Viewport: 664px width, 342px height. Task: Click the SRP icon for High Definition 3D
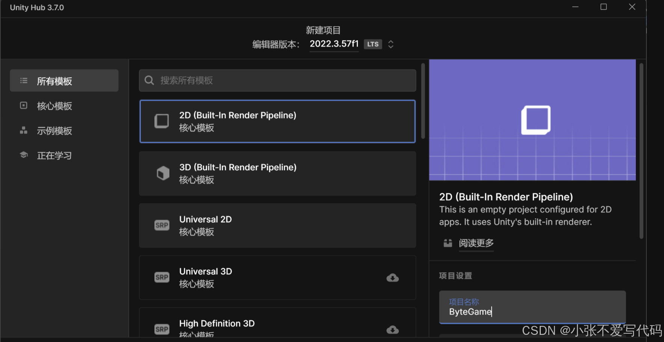click(x=162, y=329)
